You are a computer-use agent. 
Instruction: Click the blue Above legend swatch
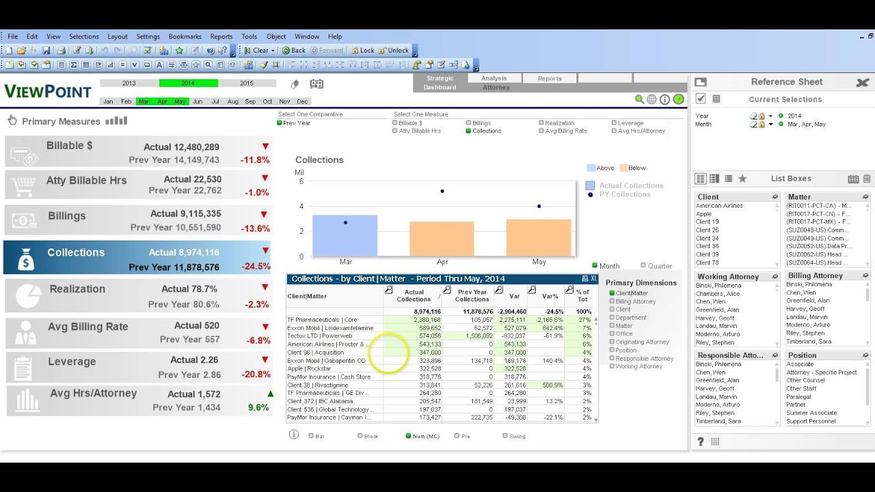(591, 168)
